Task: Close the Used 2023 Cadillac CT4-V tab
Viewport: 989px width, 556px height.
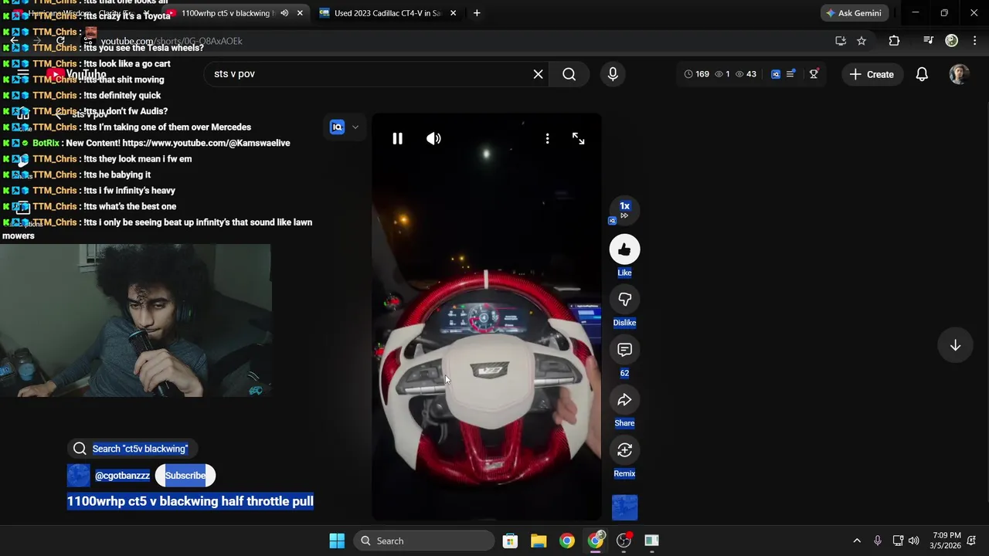Action: tap(453, 13)
